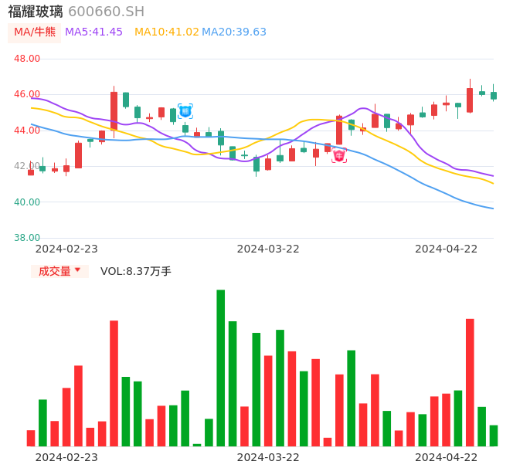Viewport: 530px width, 468px height.
Task: Click the 38.00 price axis label
Action: [x=28, y=238]
